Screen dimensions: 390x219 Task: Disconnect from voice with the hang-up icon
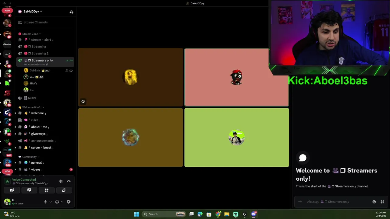[69, 181]
